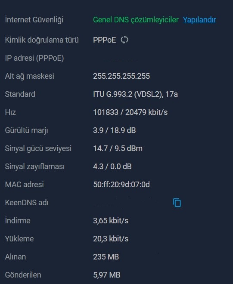Click the refresh icon next to PPPoE

[124, 40]
